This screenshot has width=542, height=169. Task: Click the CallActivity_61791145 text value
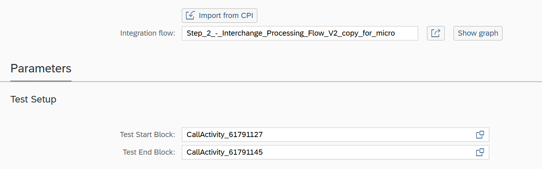pyautogui.click(x=225, y=152)
